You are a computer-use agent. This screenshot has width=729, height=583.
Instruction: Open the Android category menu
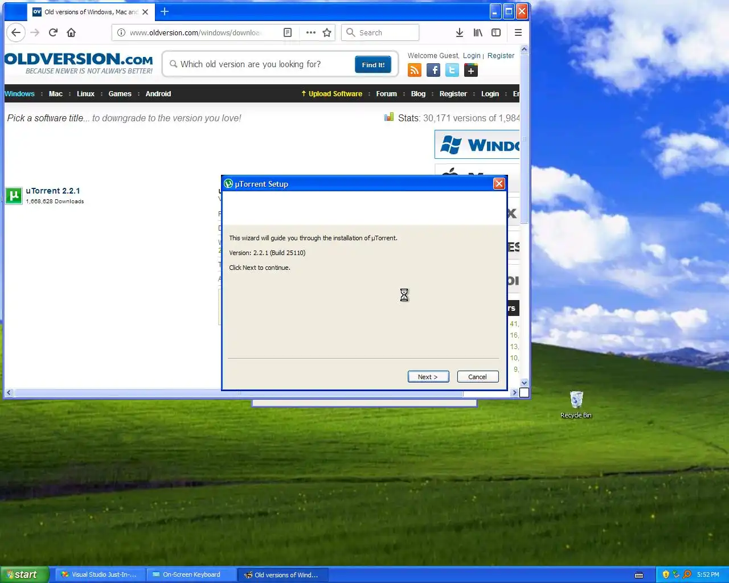click(158, 94)
